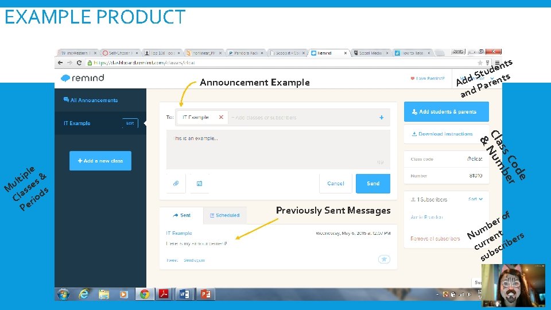Click Add students & parents

point(447,111)
